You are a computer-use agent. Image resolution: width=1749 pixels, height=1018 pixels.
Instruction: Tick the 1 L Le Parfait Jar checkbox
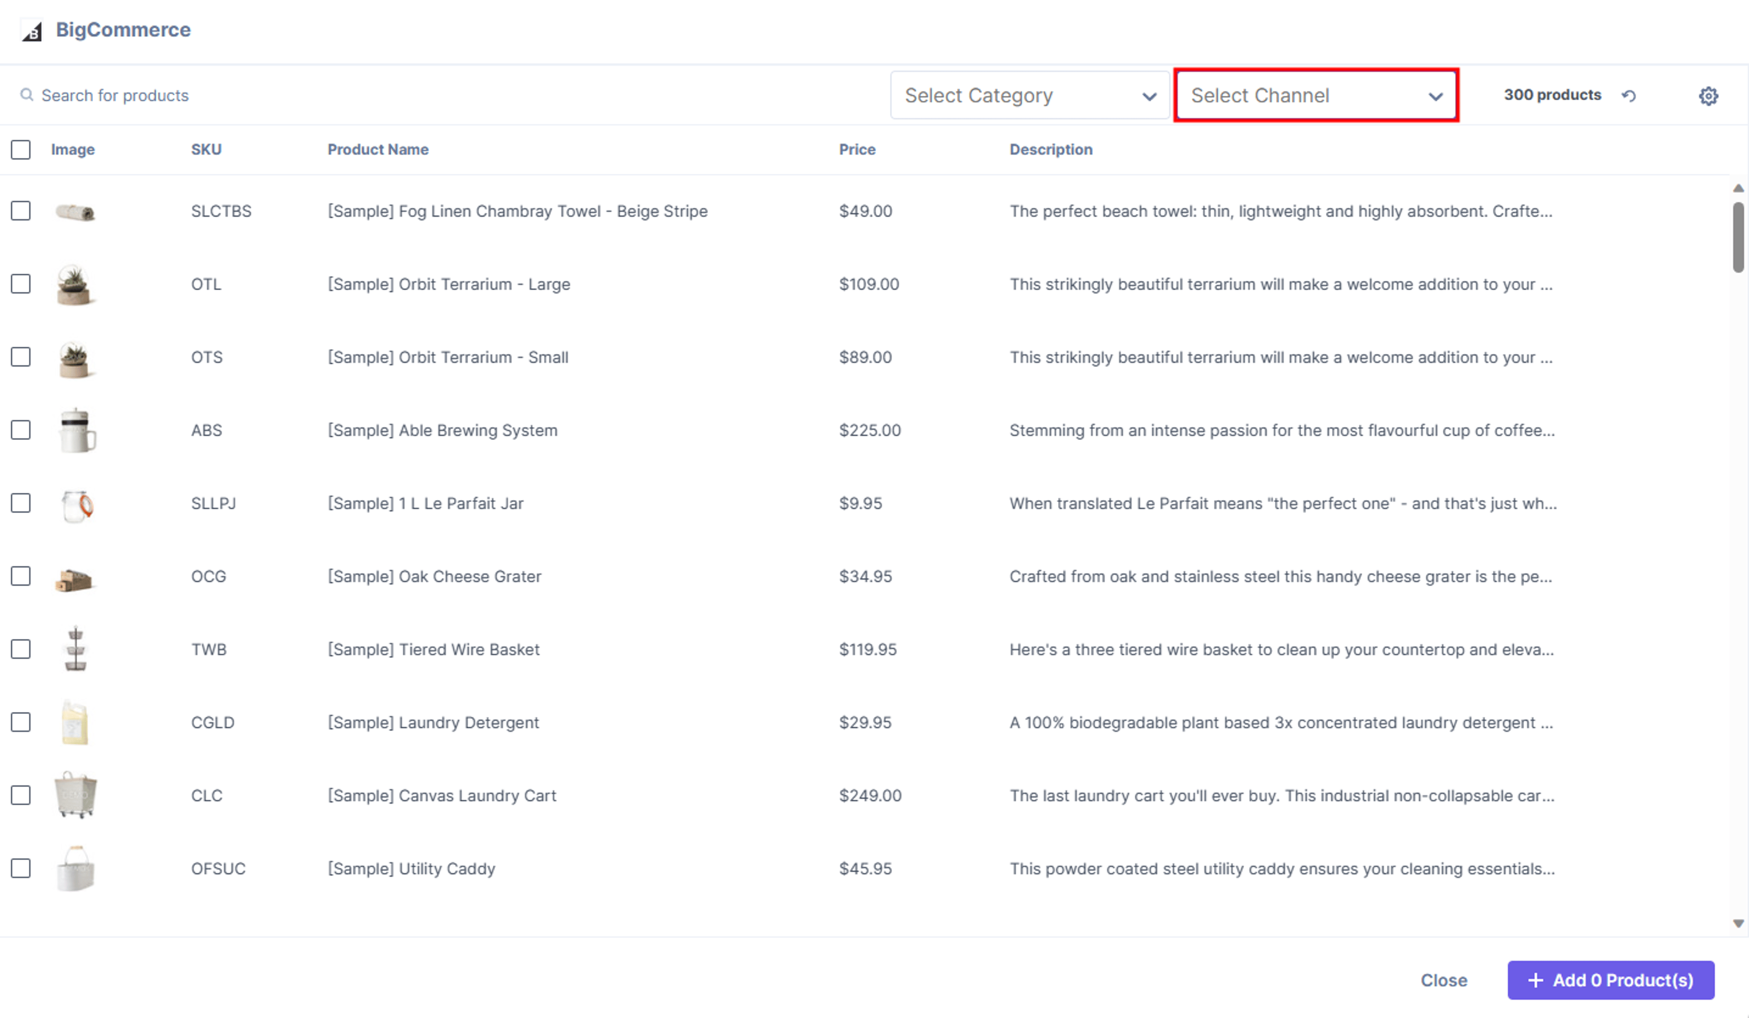pos(21,503)
